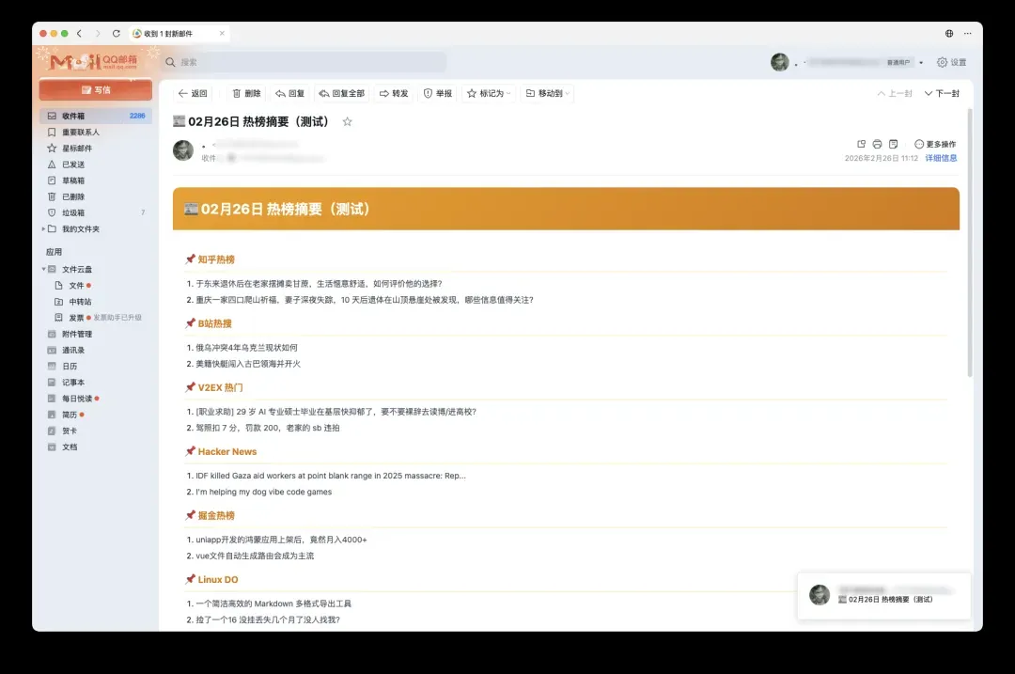This screenshot has height=674, width=1015.
Task: Open the 移动到 move-to dropdown
Action: pyautogui.click(x=548, y=94)
